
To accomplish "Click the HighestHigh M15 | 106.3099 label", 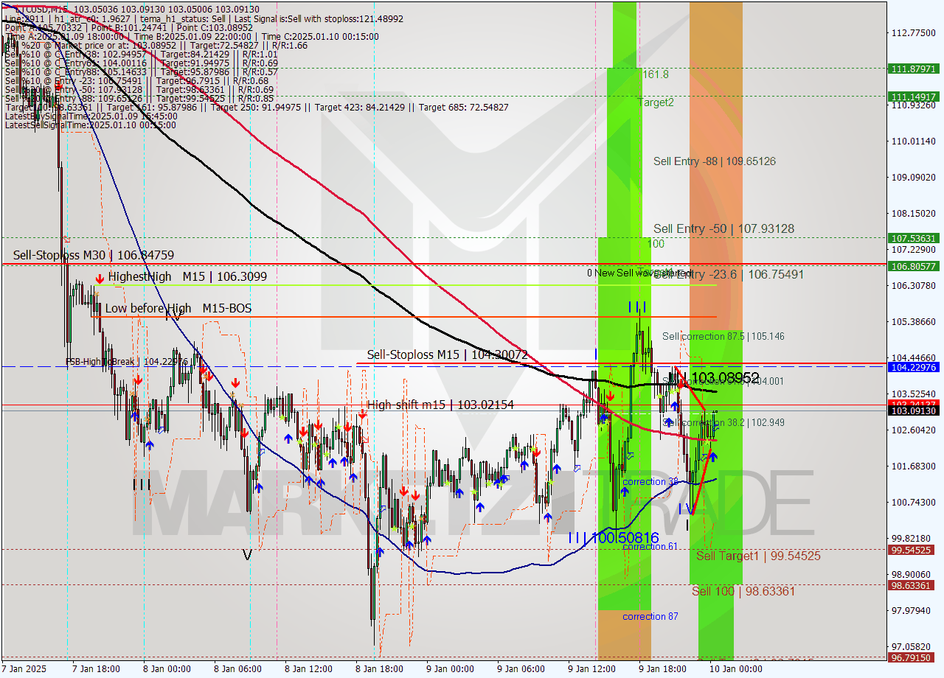I will click(187, 276).
